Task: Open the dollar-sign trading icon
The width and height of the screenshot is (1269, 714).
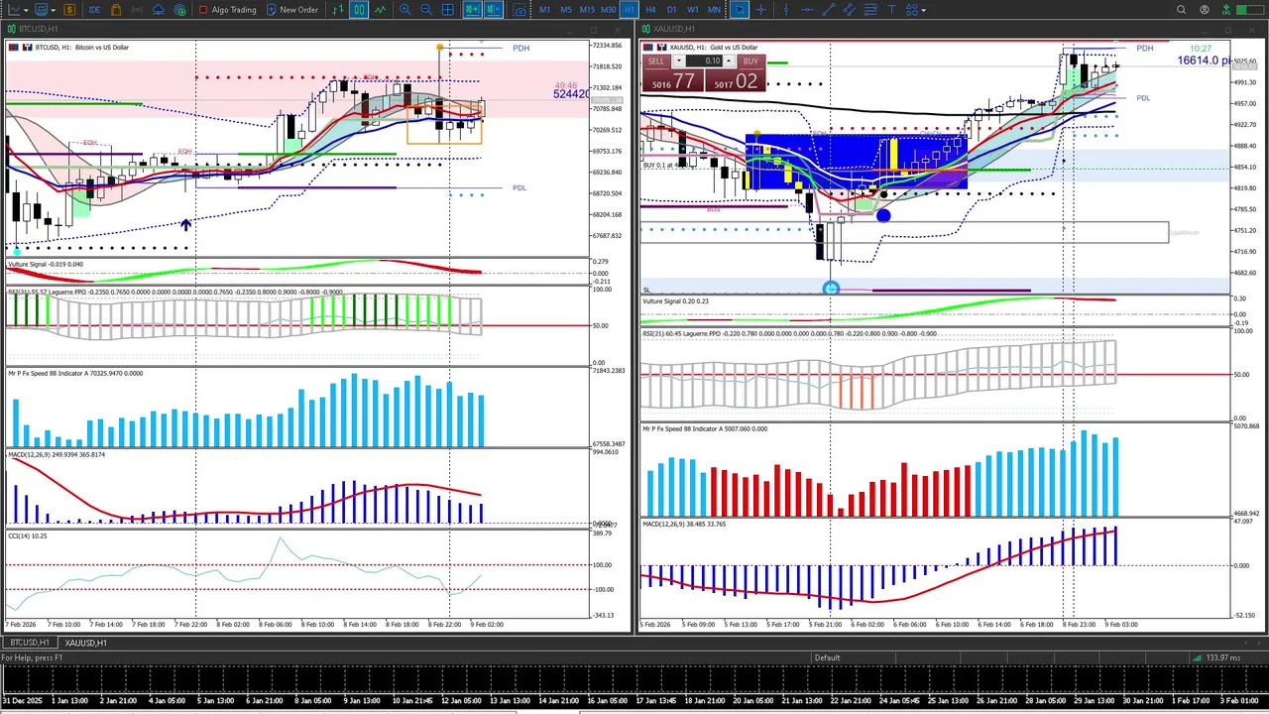Action: coord(69,10)
